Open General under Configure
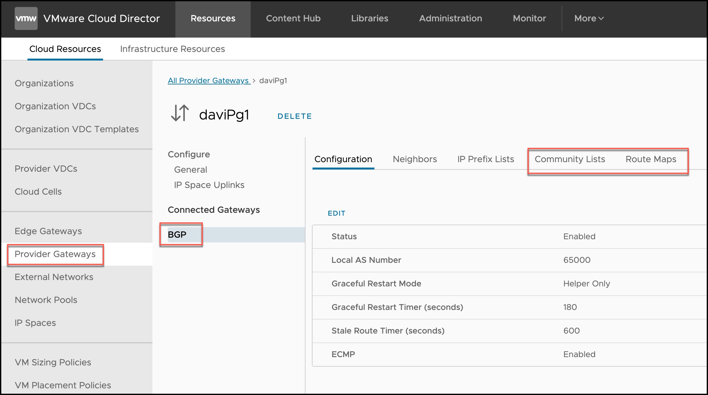 point(190,169)
